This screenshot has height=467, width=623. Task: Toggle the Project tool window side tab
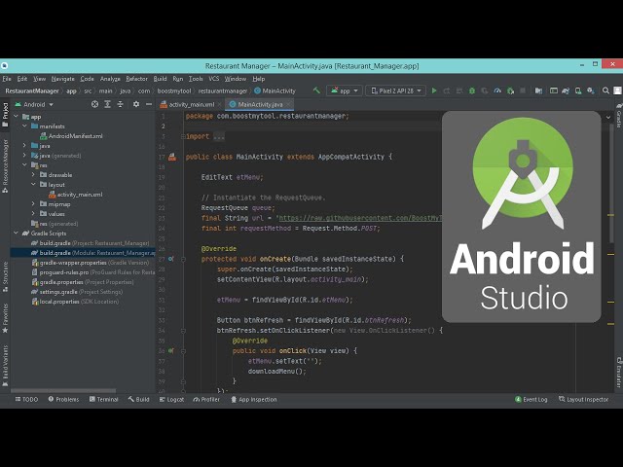point(5,115)
